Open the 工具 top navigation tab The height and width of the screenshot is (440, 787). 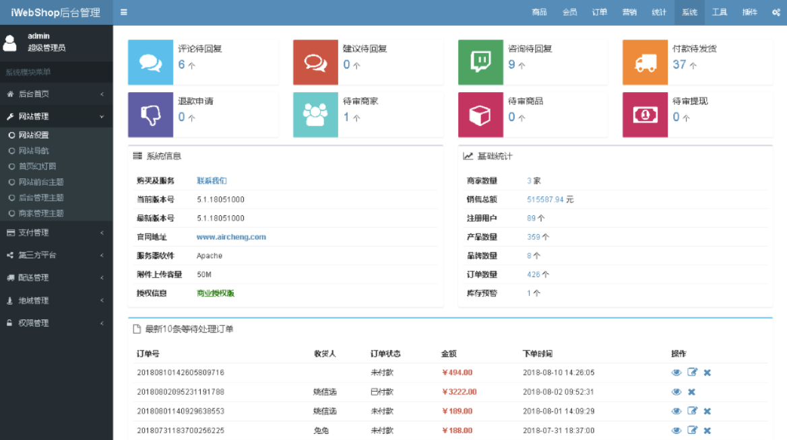pyautogui.click(x=719, y=13)
